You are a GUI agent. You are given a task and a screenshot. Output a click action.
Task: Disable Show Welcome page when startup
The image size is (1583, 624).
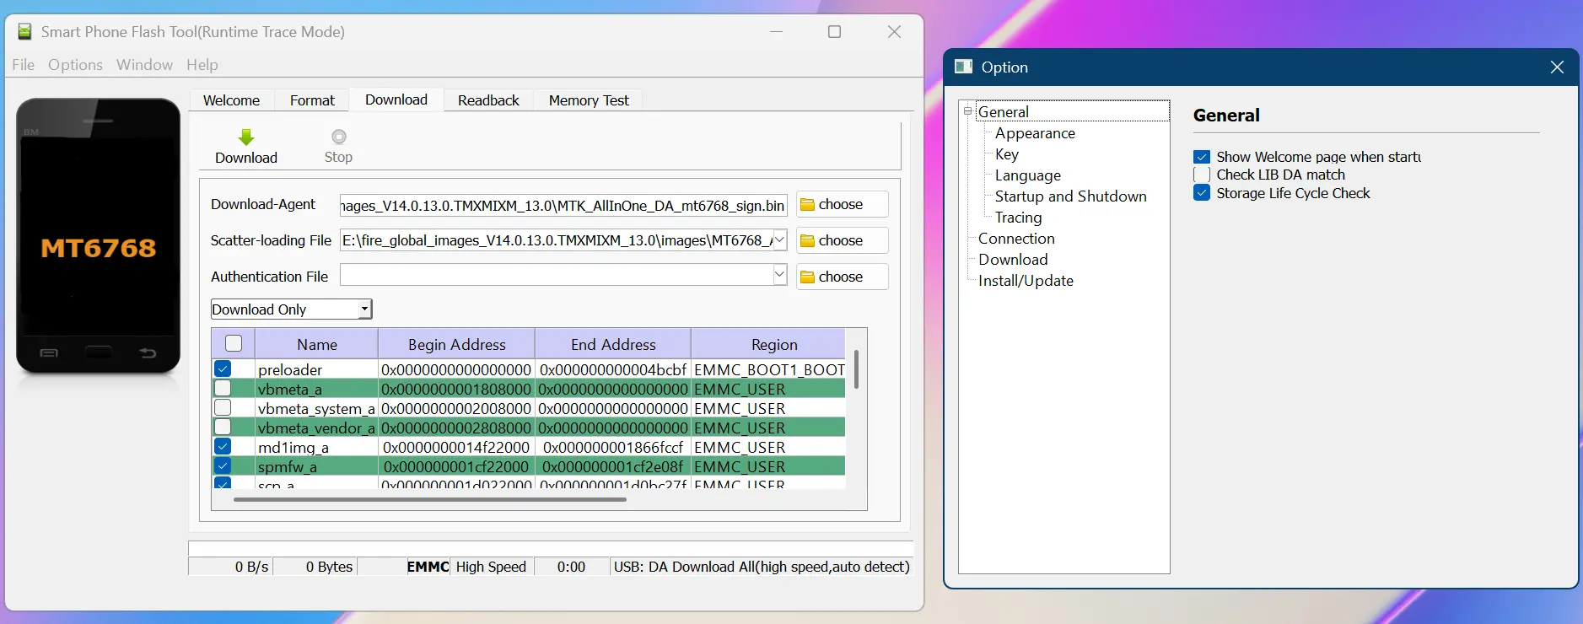tap(1202, 157)
